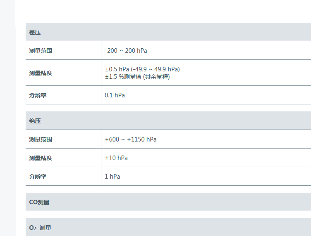Click 测量精度 label in 差压 section
This screenshot has height=236, width=311.
point(41,73)
